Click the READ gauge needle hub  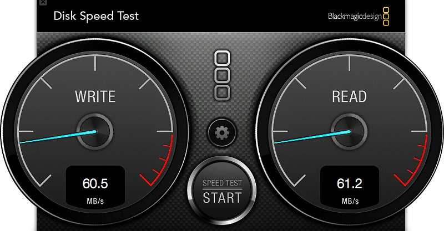(x=350, y=131)
